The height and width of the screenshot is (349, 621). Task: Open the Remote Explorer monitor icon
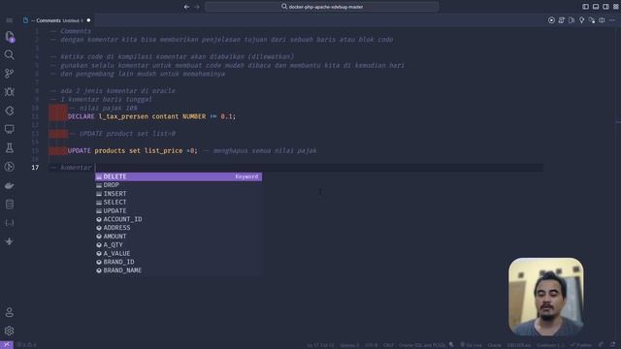click(x=10, y=129)
